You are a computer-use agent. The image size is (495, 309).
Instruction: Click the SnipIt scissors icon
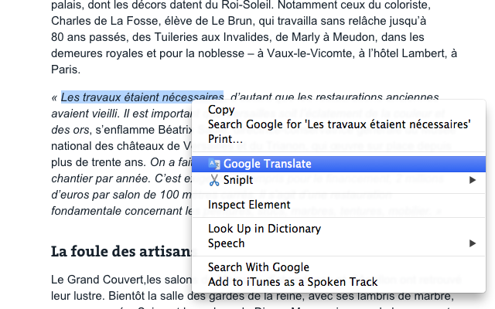coord(214,180)
